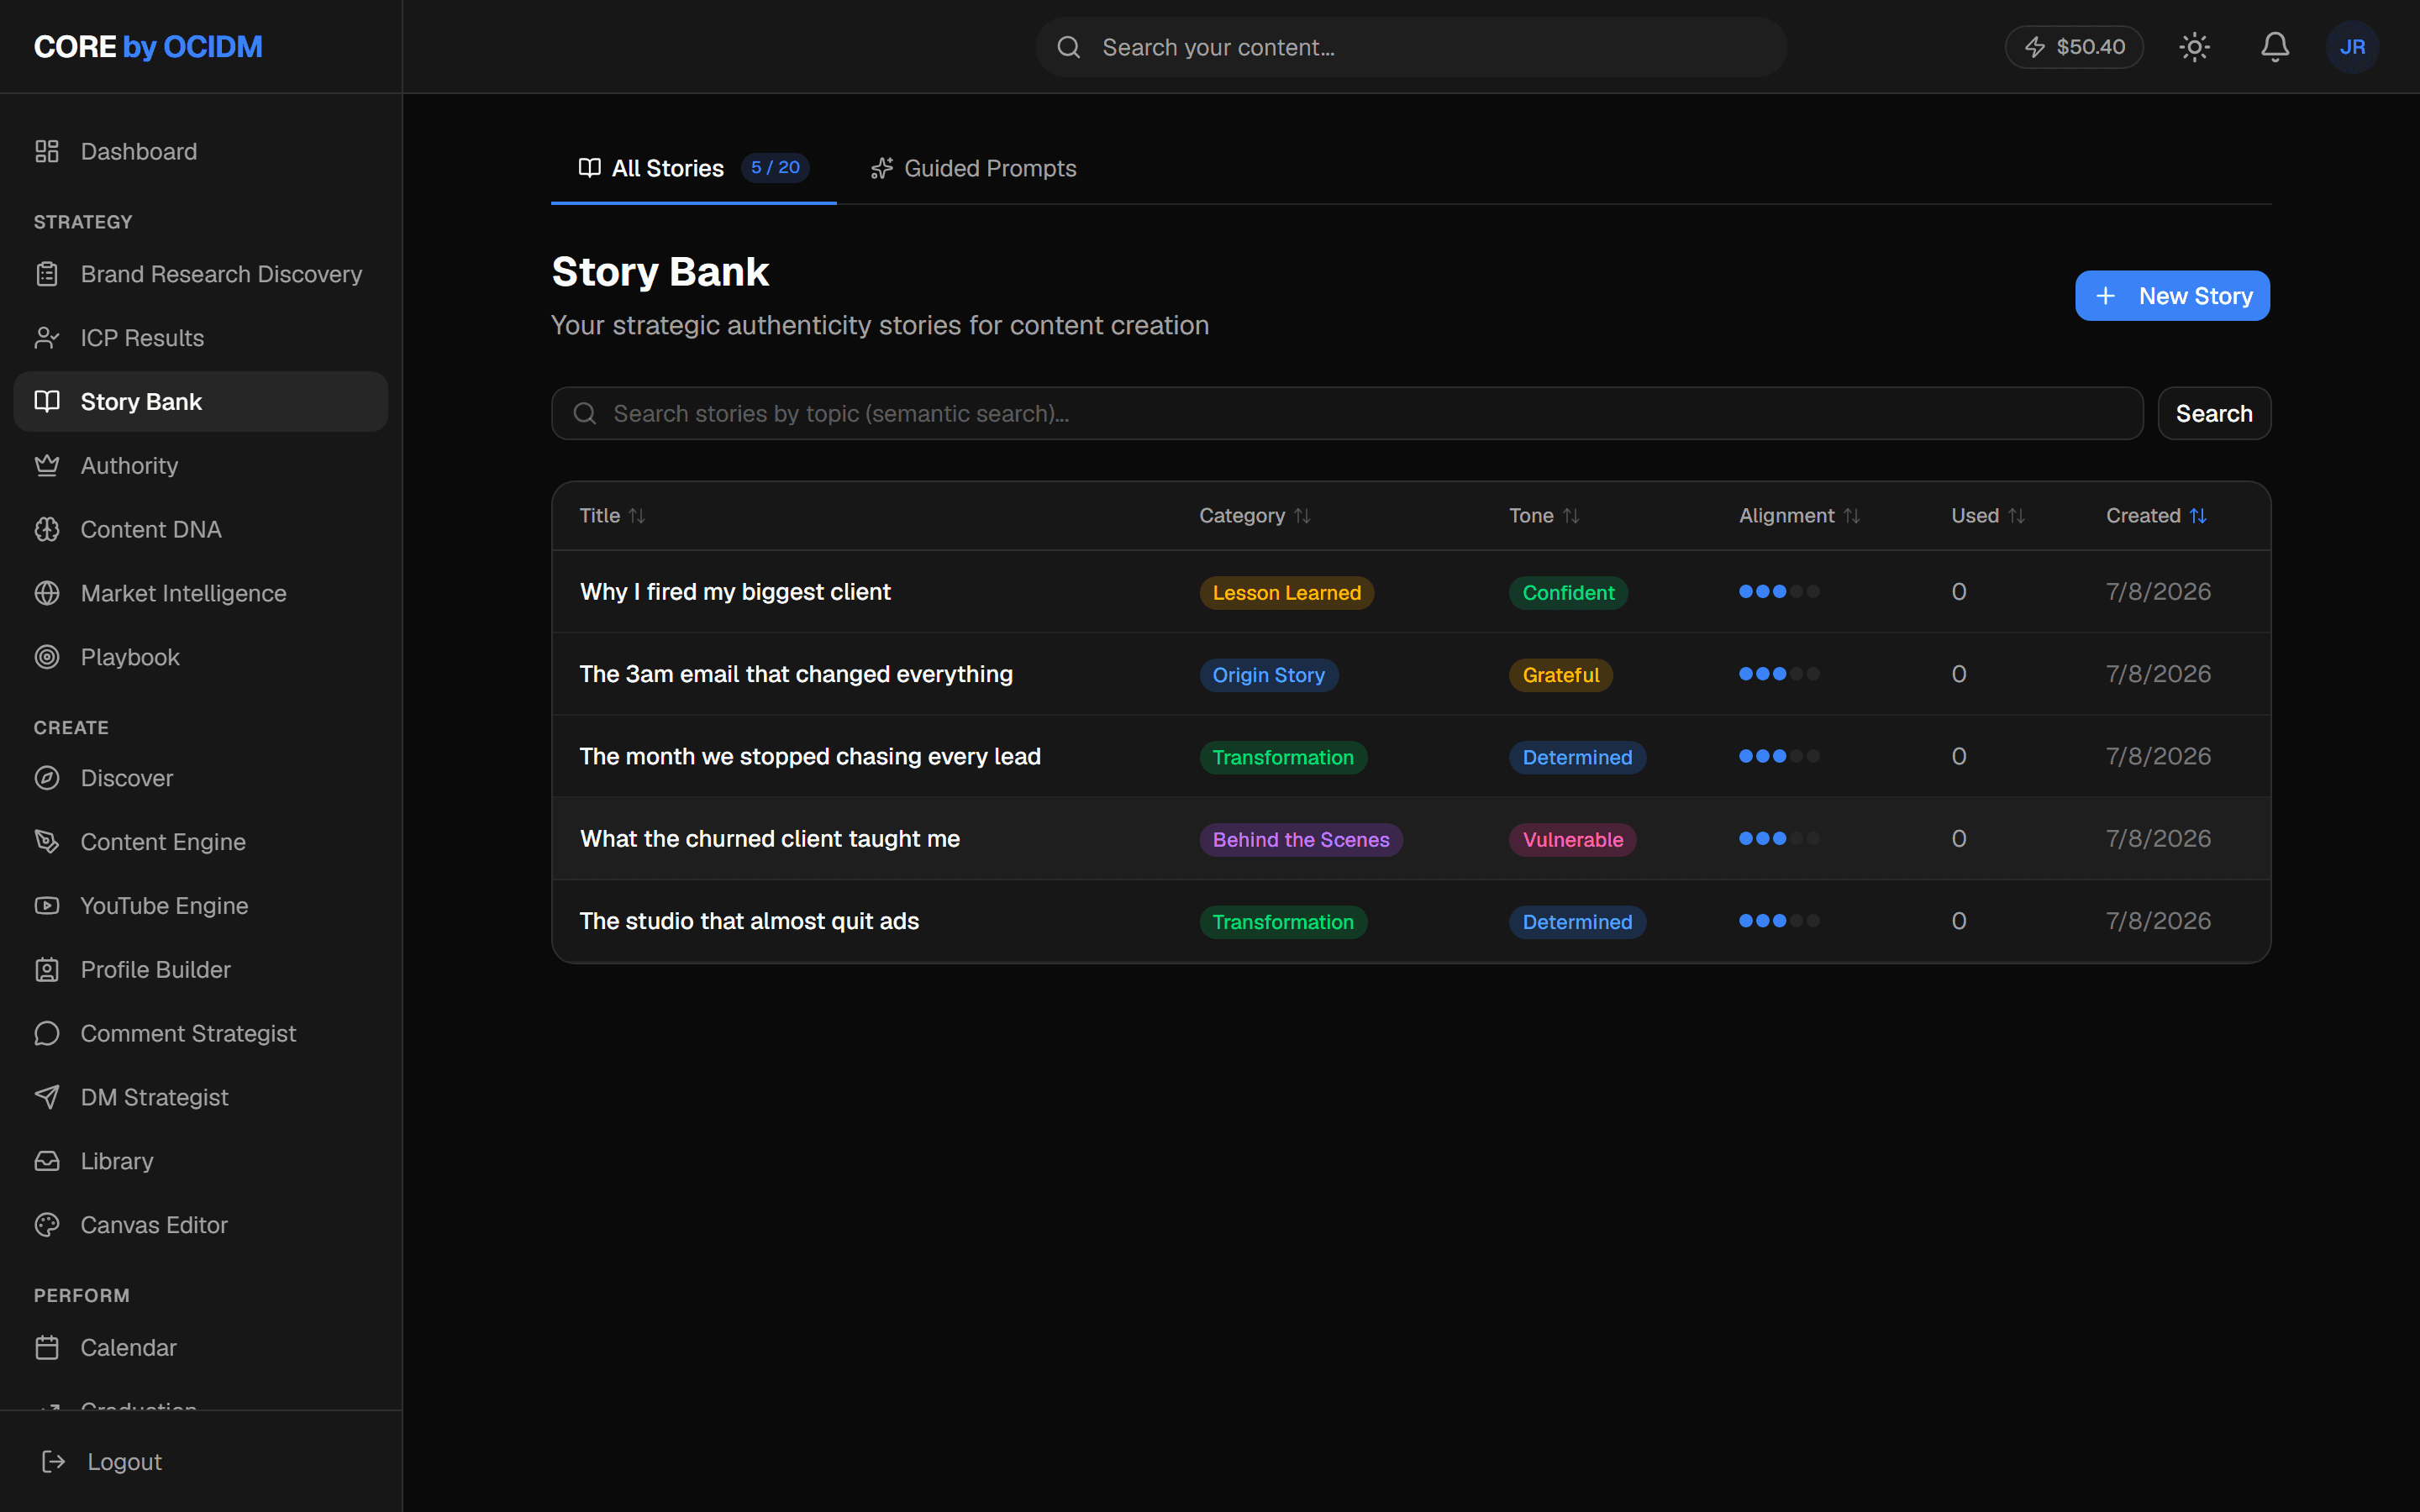Click the Vulnerable tone badge
Viewport: 2420px width, 1512px height.
point(1572,840)
